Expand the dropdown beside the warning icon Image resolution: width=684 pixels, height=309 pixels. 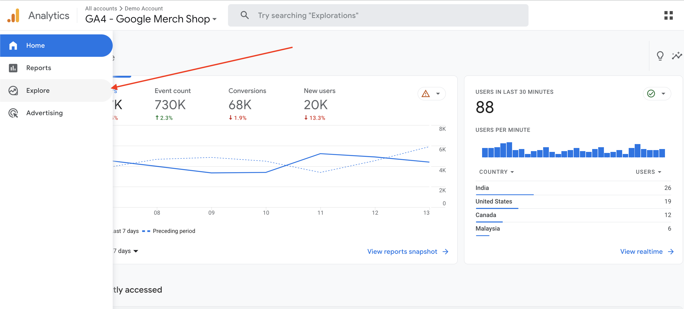pyautogui.click(x=438, y=94)
